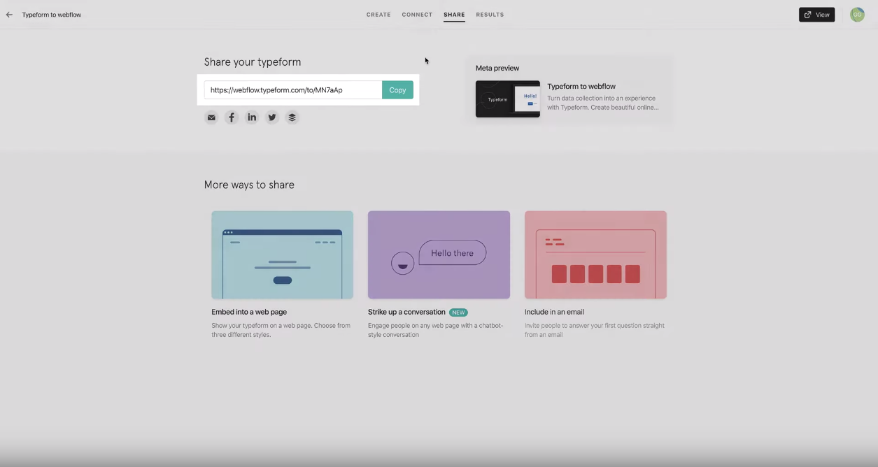Click 'Engage people on any web page' description
Screen dimensions: 878x467
point(435,330)
